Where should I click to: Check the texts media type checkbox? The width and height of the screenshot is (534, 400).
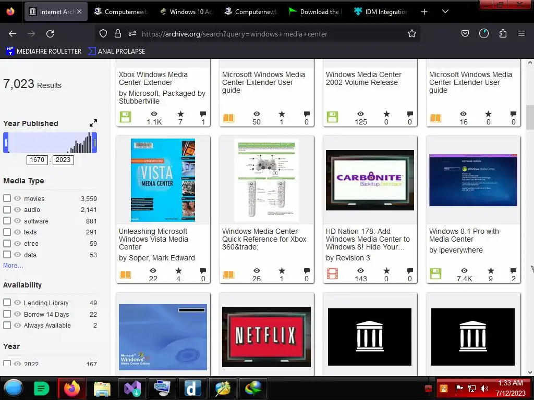coord(7,232)
